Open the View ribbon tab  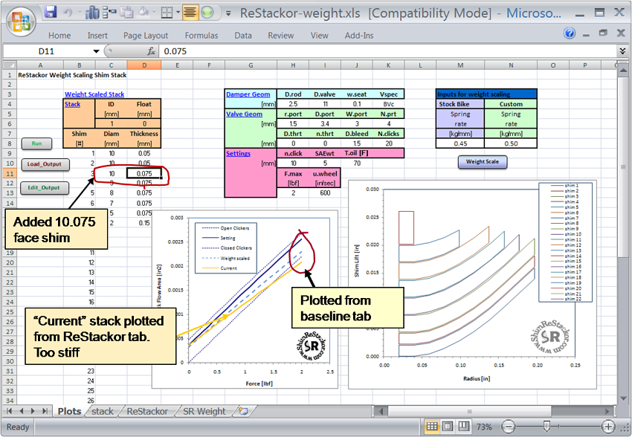319,36
